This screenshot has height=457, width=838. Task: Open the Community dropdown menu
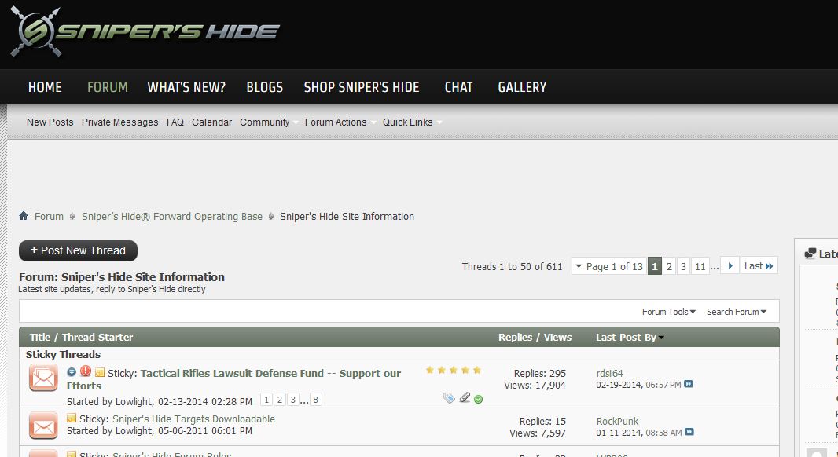click(268, 122)
